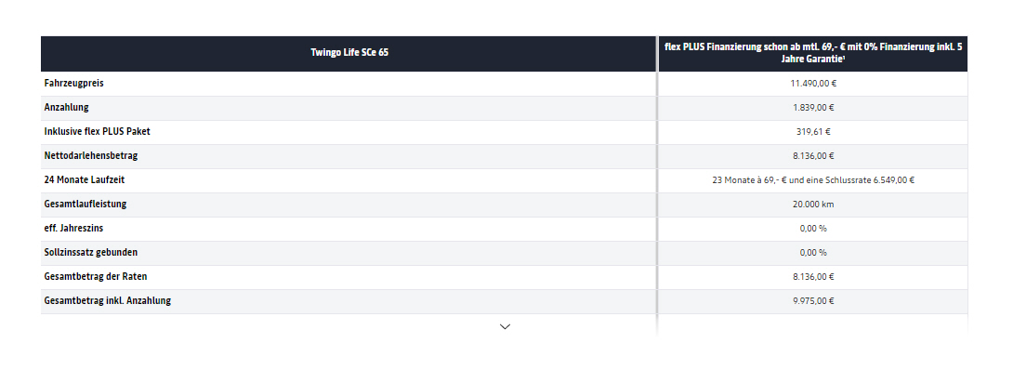Select the Sollzinssatz gebunden label
This screenshot has width=1013, height=370.
click(91, 253)
